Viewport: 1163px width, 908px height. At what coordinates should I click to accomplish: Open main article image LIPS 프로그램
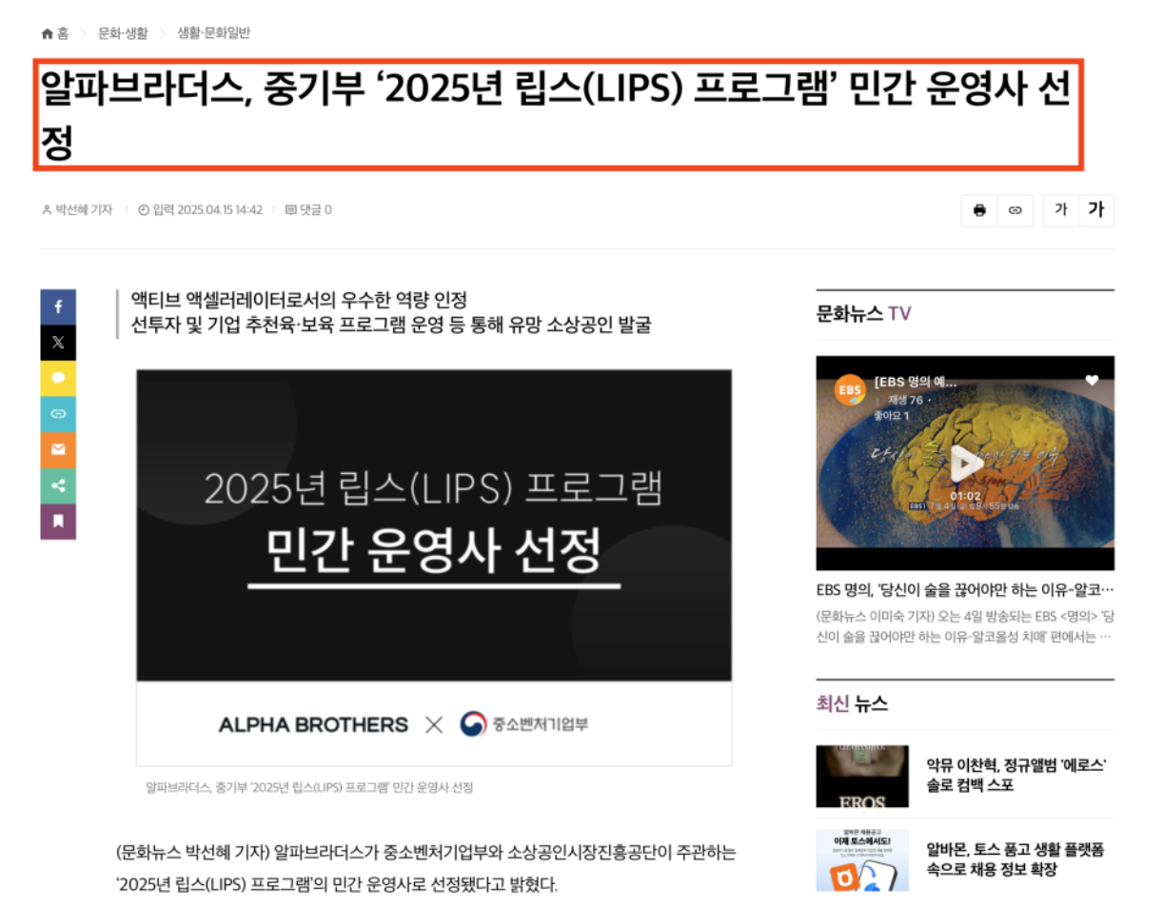(x=434, y=567)
